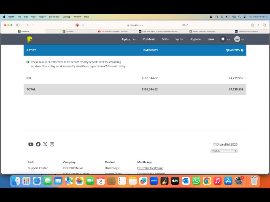270x202 pixels.
Task: Switch to the Transactions tab
Action: tap(246, 32)
